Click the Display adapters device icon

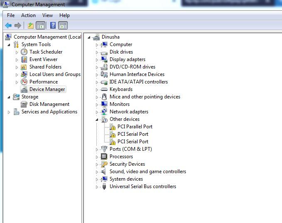click(x=104, y=59)
